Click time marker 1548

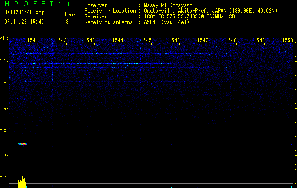(231, 40)
